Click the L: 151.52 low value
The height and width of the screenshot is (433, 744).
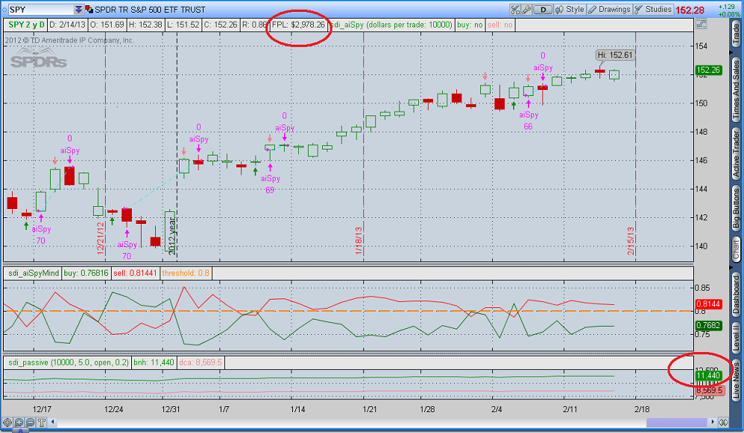[x=183, y=25]
